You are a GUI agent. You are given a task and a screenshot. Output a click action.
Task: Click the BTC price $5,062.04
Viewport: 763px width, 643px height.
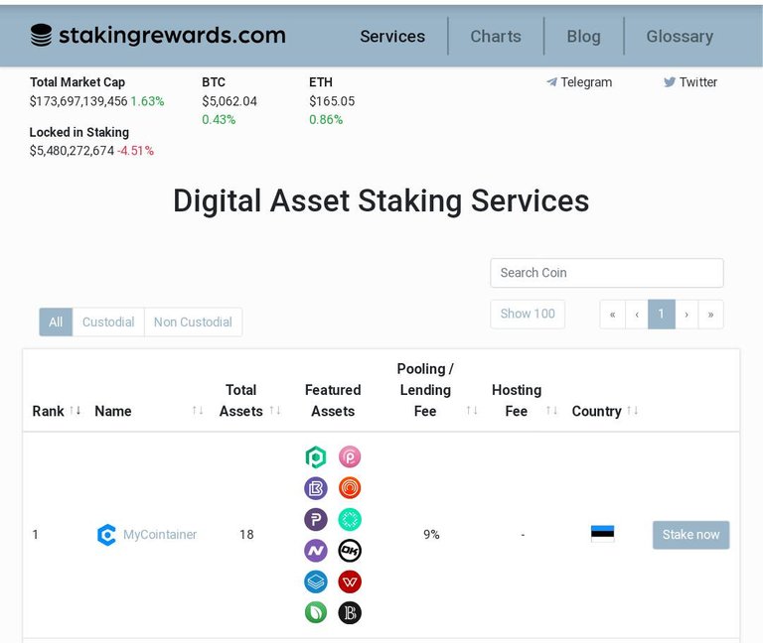coord(229,101)
